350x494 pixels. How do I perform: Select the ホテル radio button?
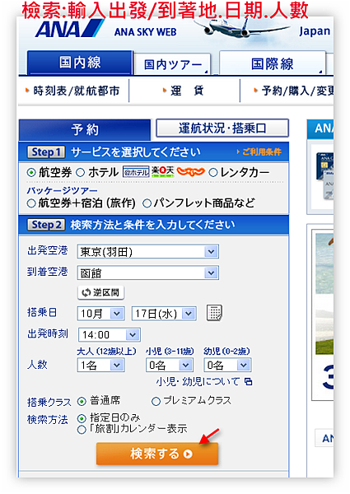81,172
